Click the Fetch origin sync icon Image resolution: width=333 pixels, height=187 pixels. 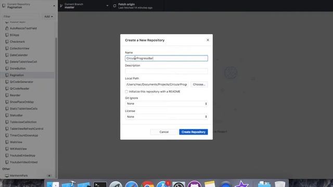click(114, 6)
